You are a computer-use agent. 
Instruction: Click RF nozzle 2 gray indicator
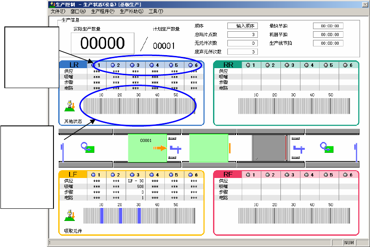(267, 175)
